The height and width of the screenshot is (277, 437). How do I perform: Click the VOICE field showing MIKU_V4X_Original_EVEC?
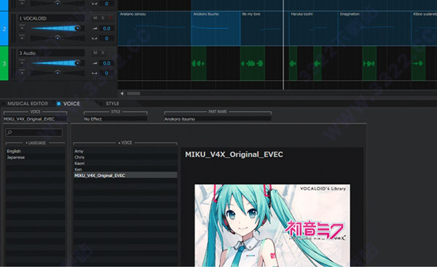(x=35, y=119)
